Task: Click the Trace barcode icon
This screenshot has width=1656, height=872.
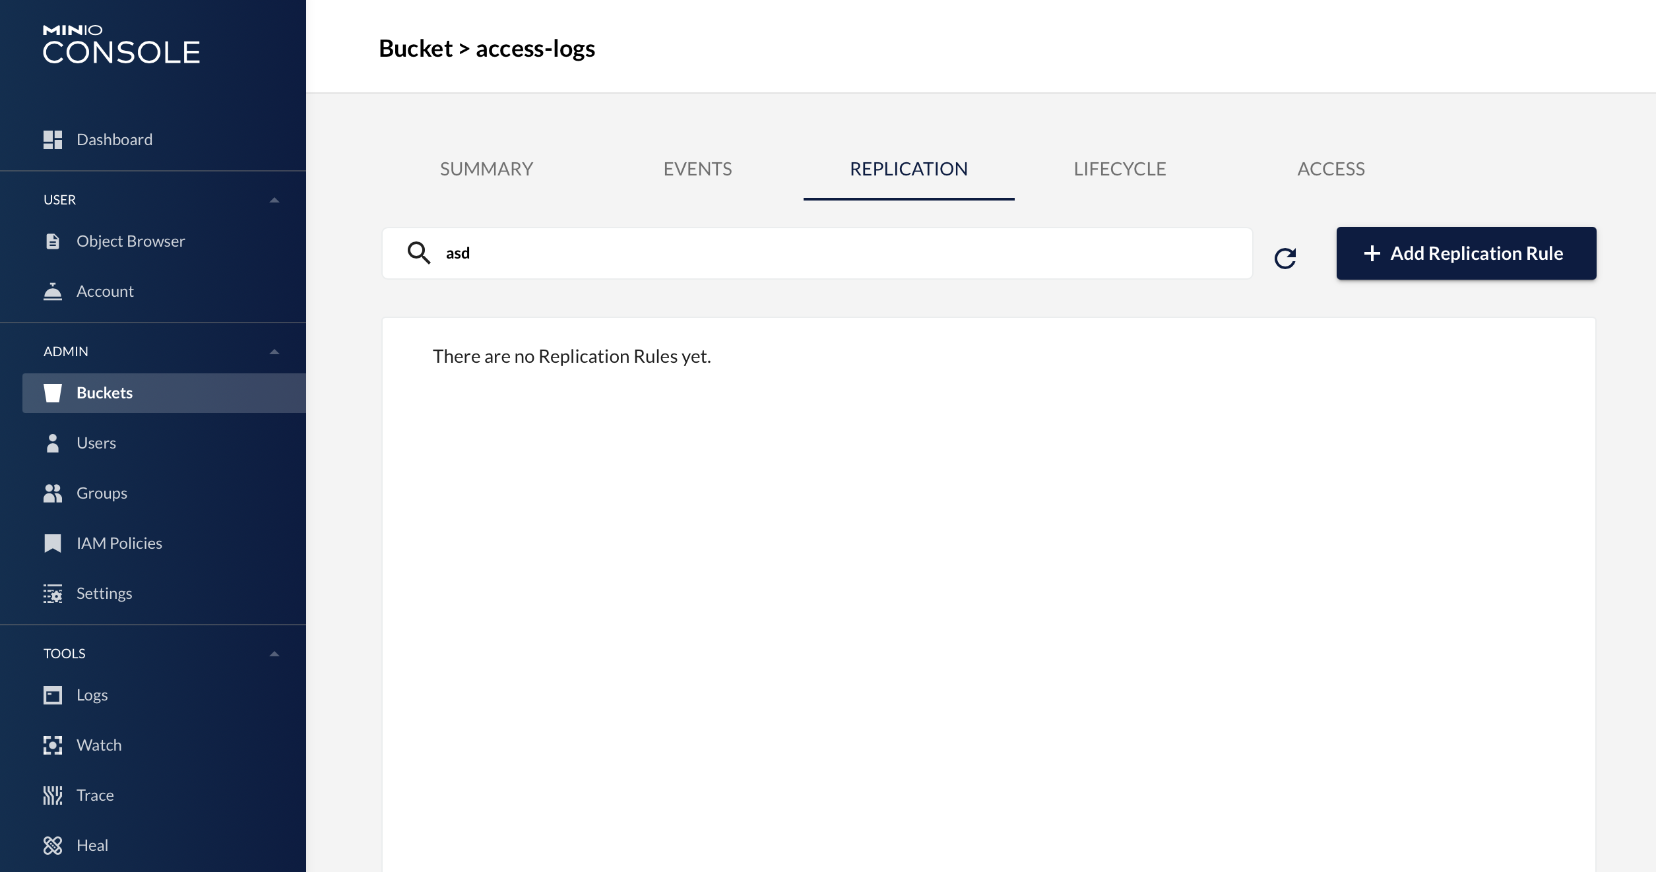Action: click(x=53, y=795)
